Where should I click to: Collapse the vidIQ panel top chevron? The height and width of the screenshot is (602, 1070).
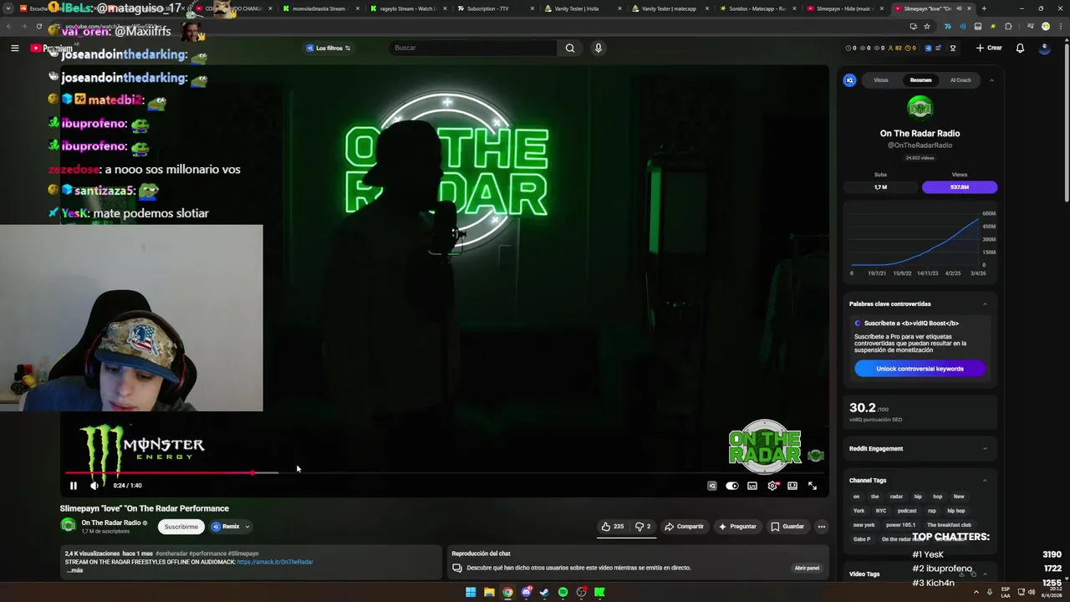(x=991, y=80)
